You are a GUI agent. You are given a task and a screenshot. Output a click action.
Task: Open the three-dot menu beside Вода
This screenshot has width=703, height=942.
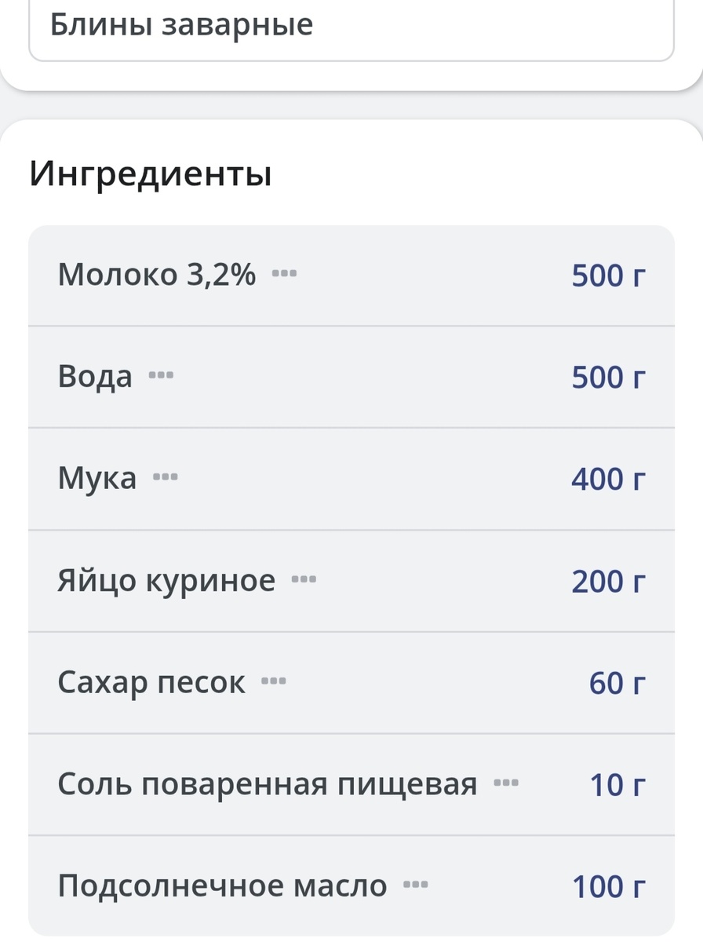tap(161, 376)
